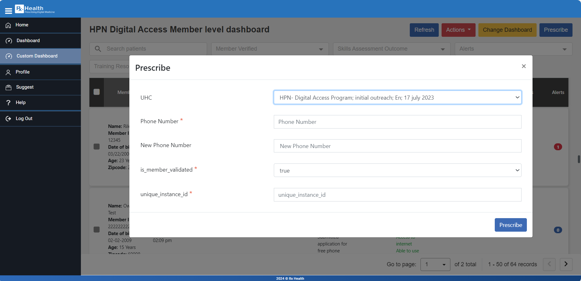This screenshot has width=581, height=281.
Task: Click the unique_instance_id input field
Action: (x=398, y=195)
